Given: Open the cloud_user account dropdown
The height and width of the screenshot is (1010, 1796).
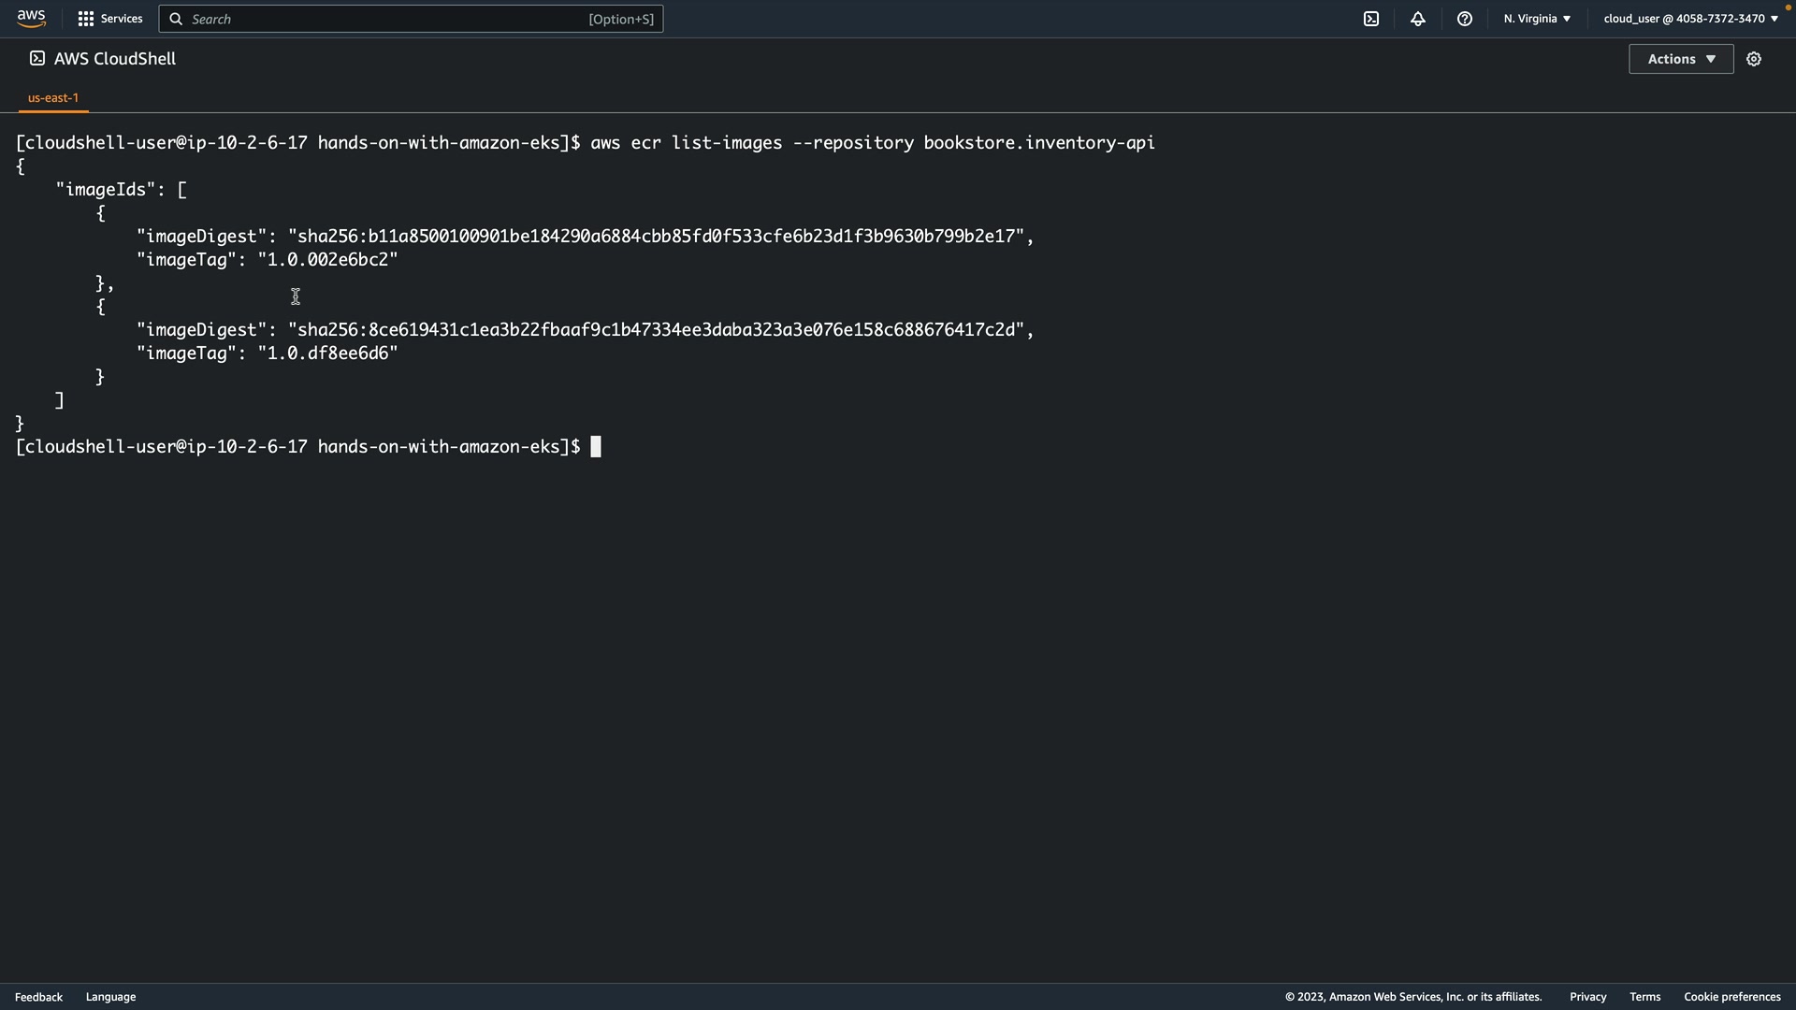Looking at the screenshot, I should click(x=1689, y=19).
